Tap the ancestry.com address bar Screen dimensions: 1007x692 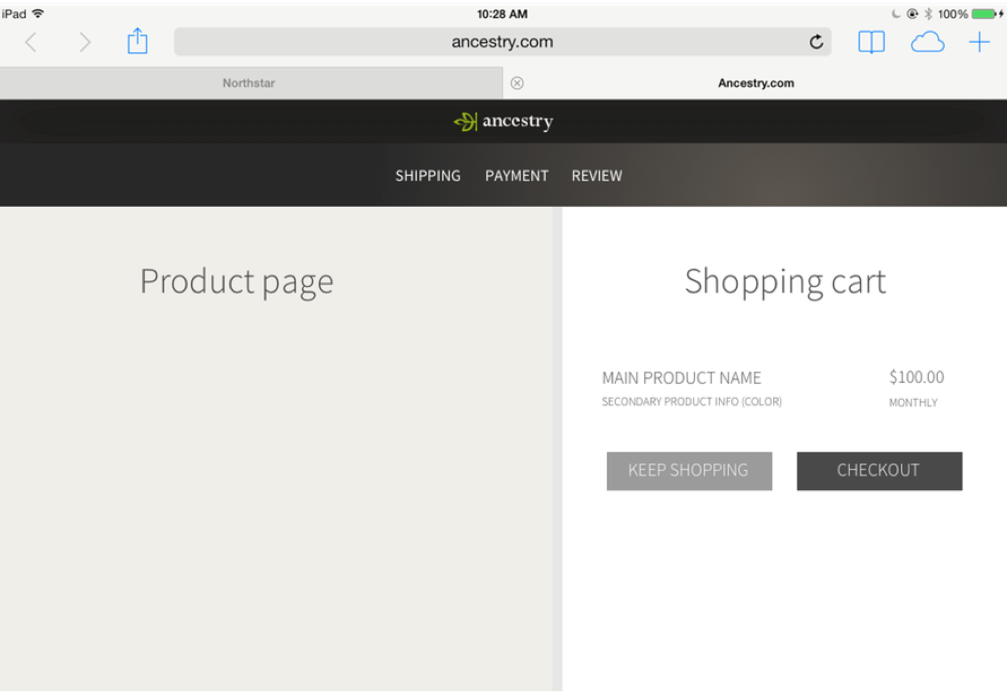click(x=502, y=42)
